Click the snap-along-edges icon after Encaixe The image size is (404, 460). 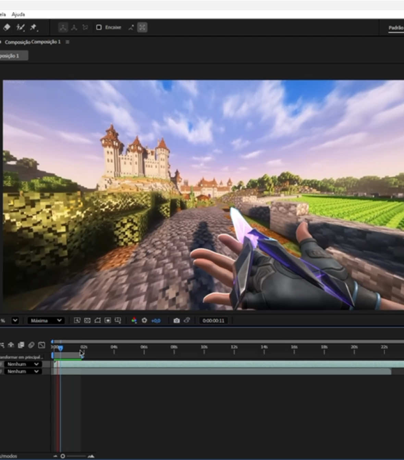click(x=131, y=27)
